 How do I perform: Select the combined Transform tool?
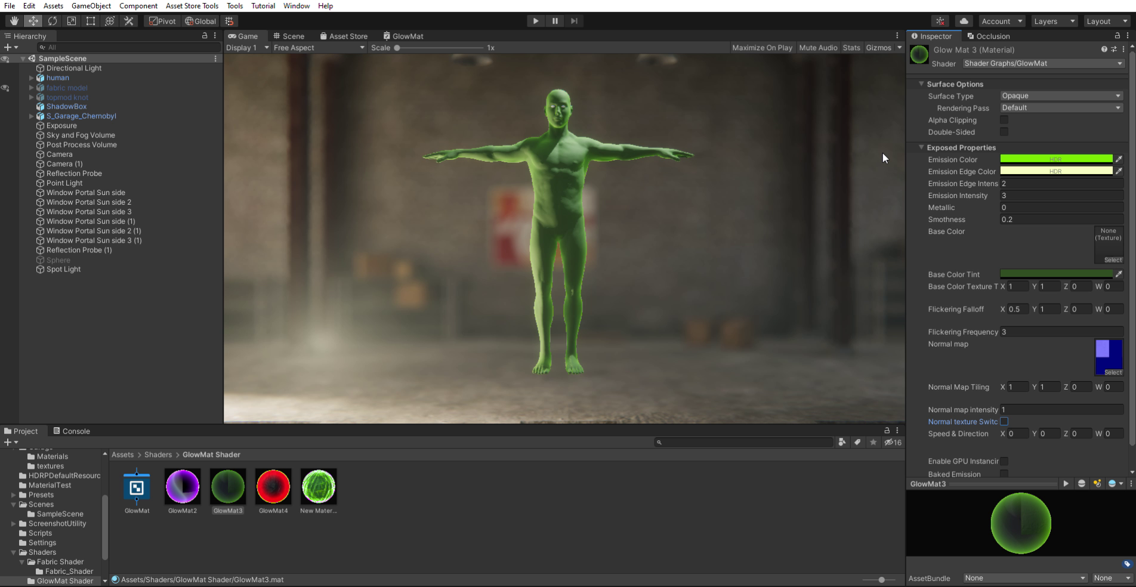[x=109, y=21]
